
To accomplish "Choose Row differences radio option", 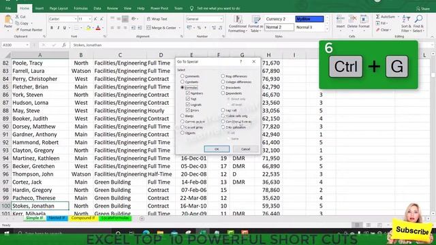I will pyautogui.click(x=223, y=76).
